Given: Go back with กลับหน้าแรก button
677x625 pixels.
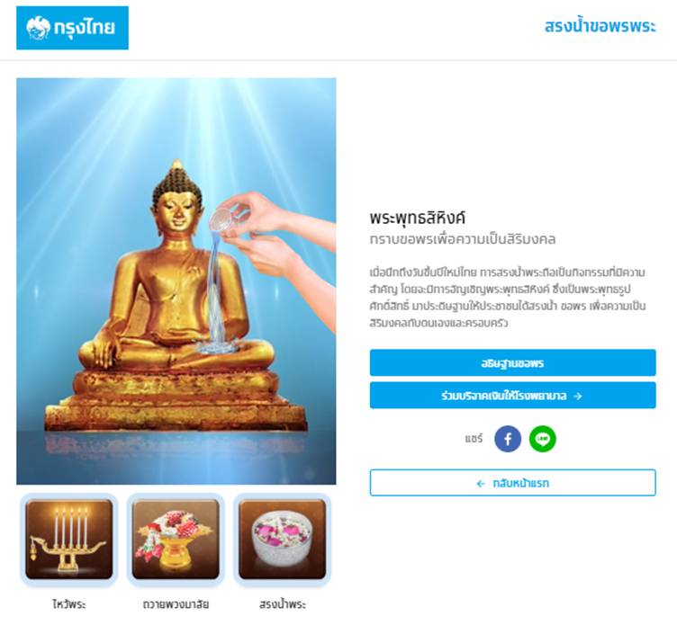Looking at the screenshot, I should point(512,483).
